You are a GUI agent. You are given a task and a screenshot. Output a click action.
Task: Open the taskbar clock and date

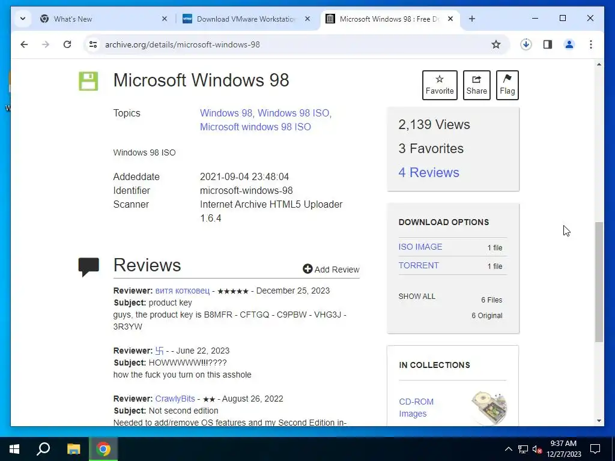[563, 449]
